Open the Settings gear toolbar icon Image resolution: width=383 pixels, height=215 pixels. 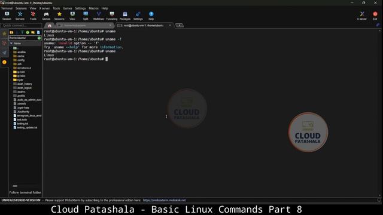(138, 16)
